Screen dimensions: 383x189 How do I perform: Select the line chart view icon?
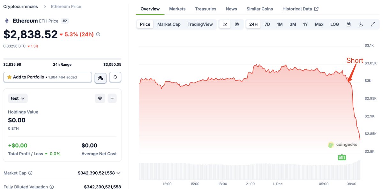pos(225,24)
